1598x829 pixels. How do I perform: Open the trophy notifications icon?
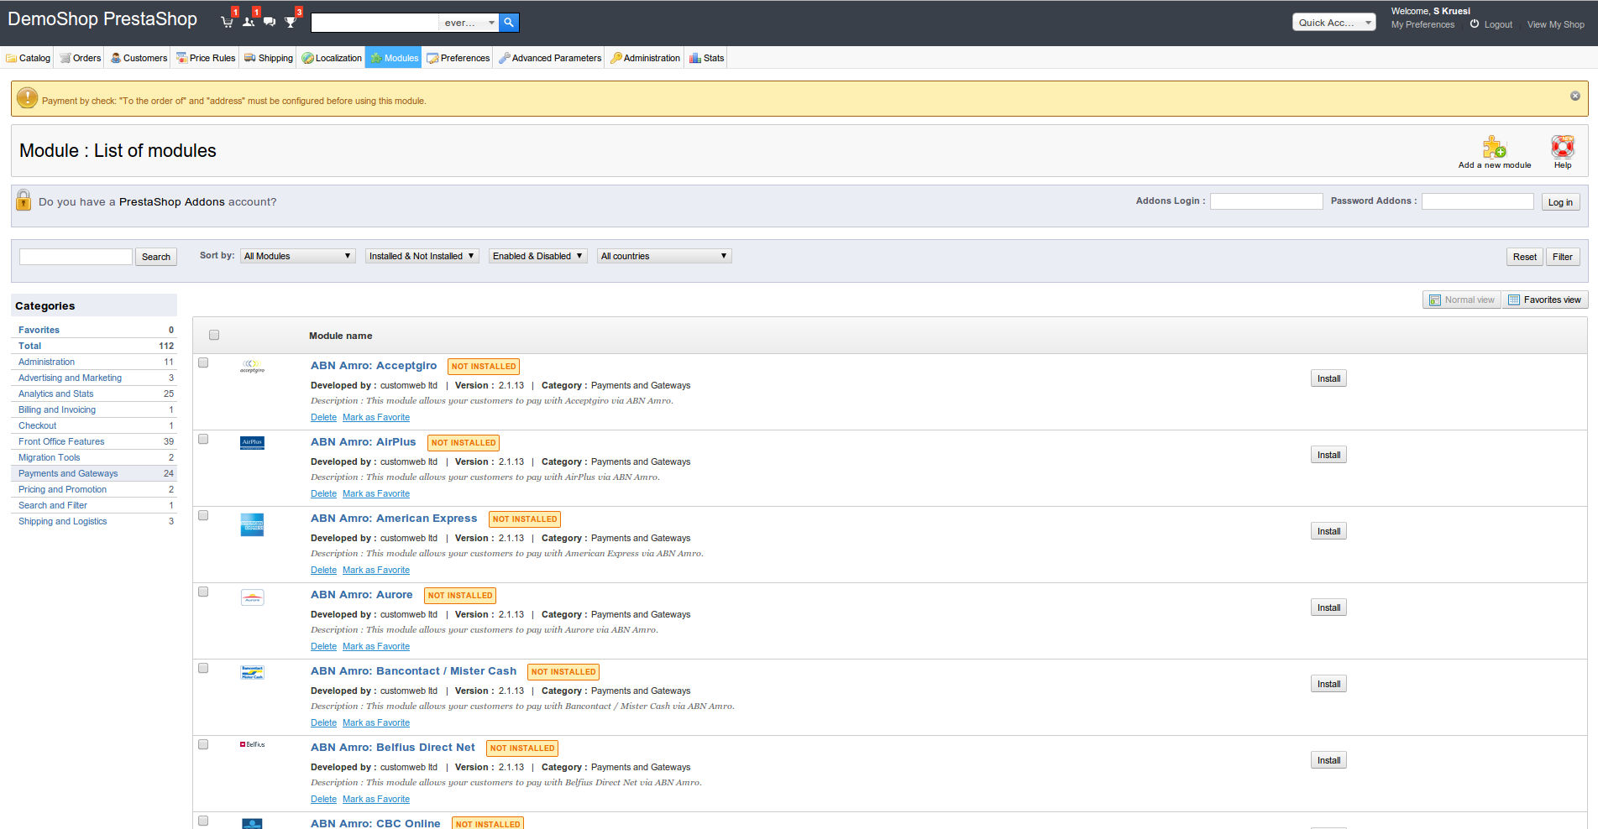pos(291,22)
